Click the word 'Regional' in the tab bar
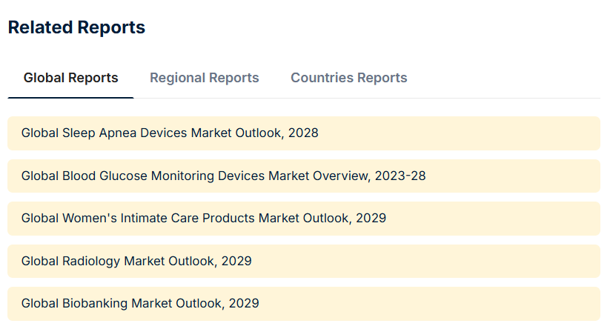 tap(174, 78)
